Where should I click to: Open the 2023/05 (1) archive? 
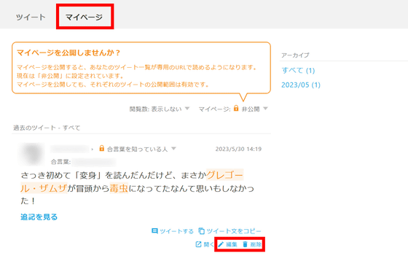coord(301,85)
